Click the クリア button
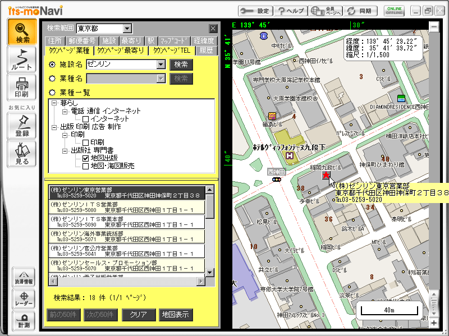Viewport: 449px width, 336px height. tap(139, 315)
